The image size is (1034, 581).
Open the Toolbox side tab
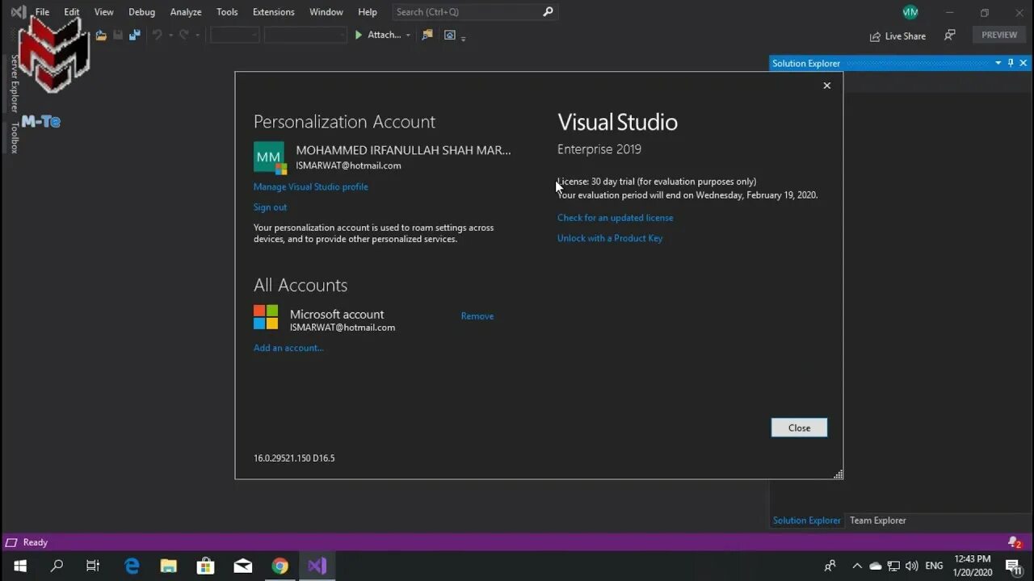click(14, 137)
